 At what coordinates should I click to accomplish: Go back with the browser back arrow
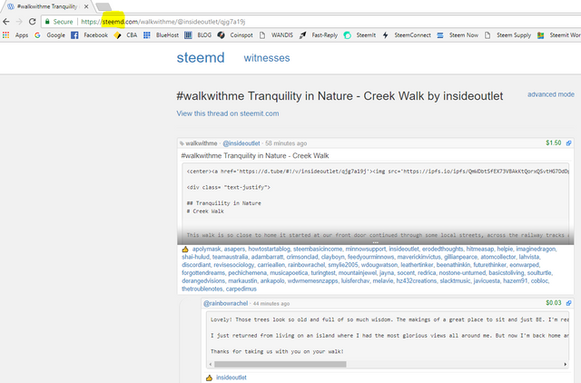pyautogui.click(x=6, y=22)
